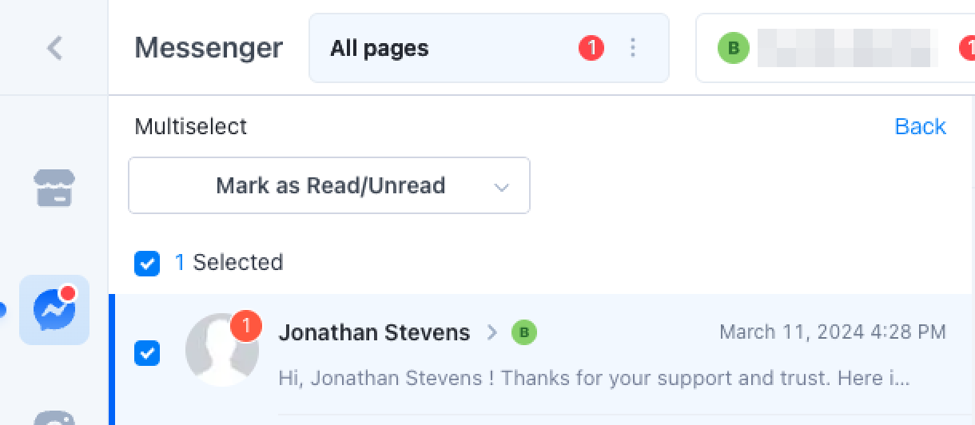Open the store icon in the sidebar

[54, 188]
